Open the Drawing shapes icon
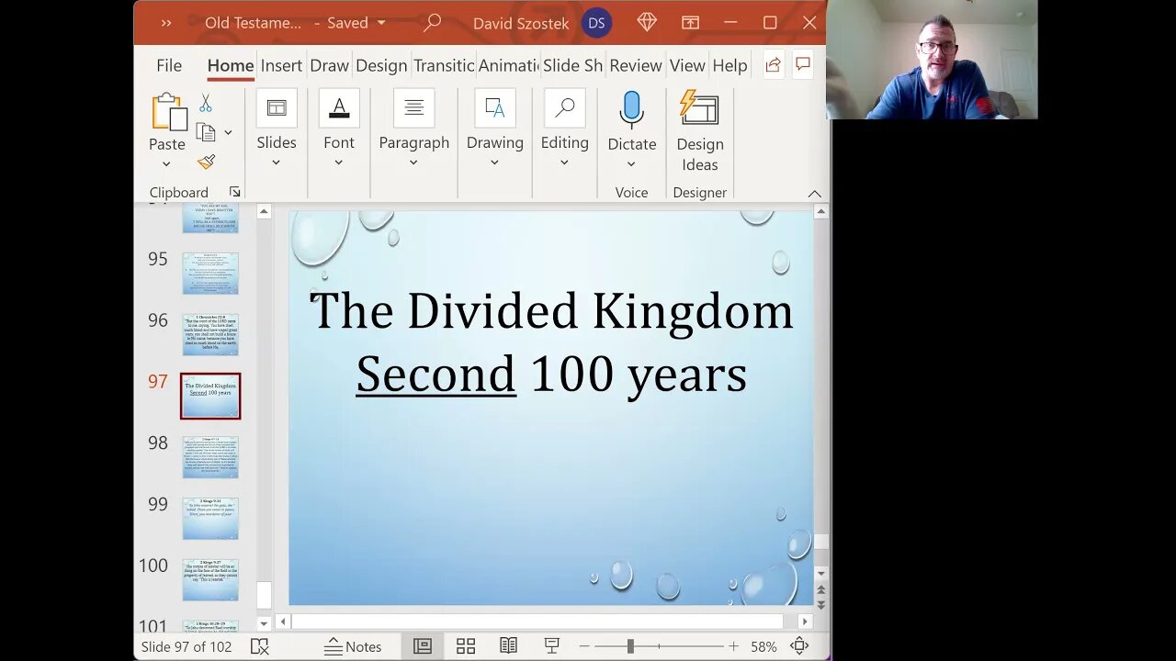Screen dimensions: 1176x661 click(x=494, y=108)
